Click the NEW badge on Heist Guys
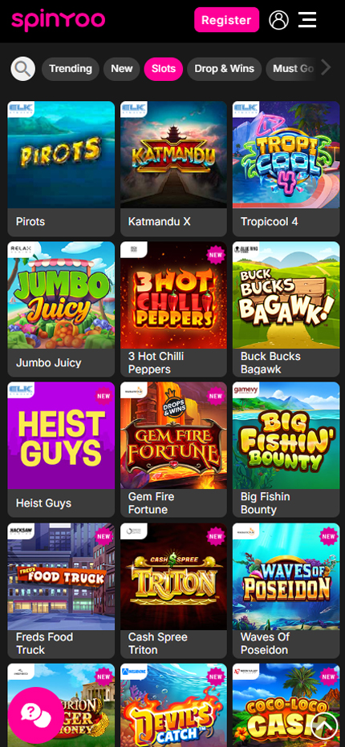345x747 pixels. tap(103, 396)
